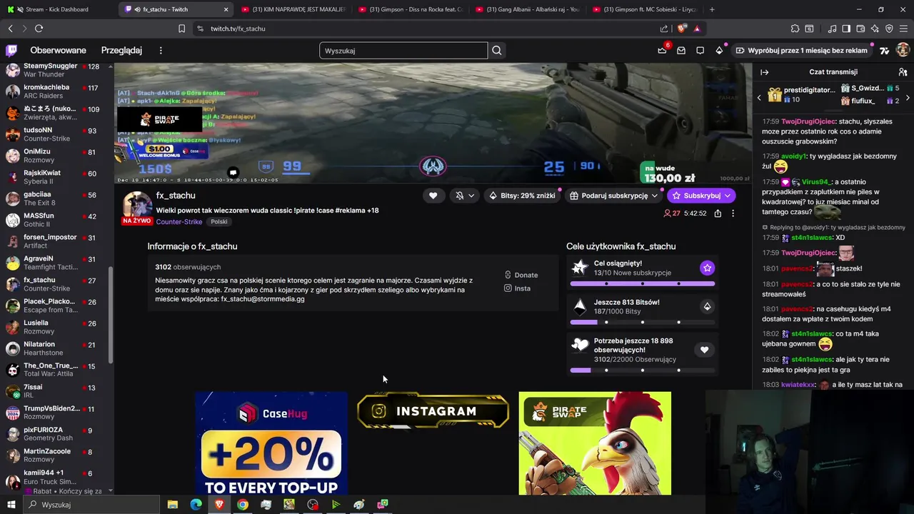Try one month without ads button
Viewport: 914px width, 514px height.
click(x=802, y=51)
